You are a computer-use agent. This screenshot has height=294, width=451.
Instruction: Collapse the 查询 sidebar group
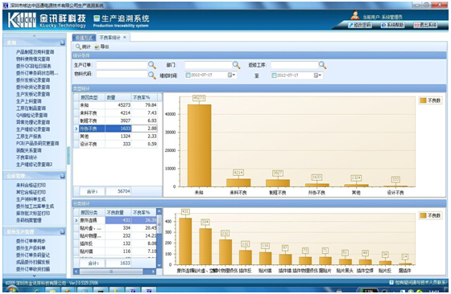(x=63, y=43)
